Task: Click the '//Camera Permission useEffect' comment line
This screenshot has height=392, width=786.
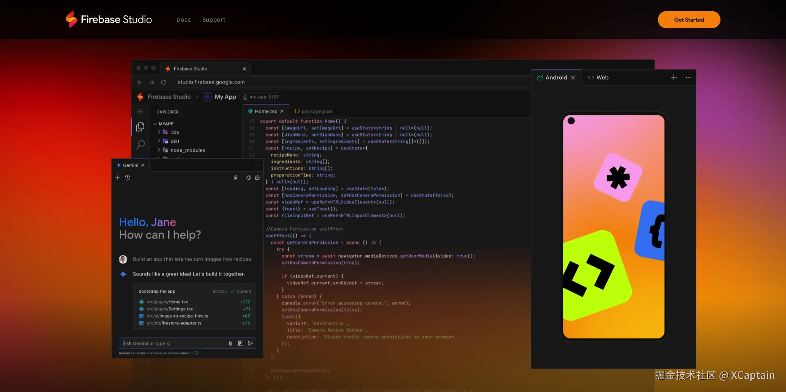Action: coord(305,229)
